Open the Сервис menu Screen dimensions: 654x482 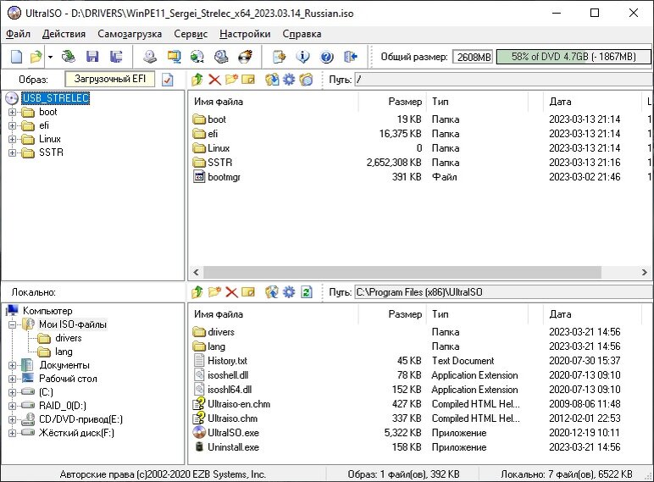click(191, 34)
